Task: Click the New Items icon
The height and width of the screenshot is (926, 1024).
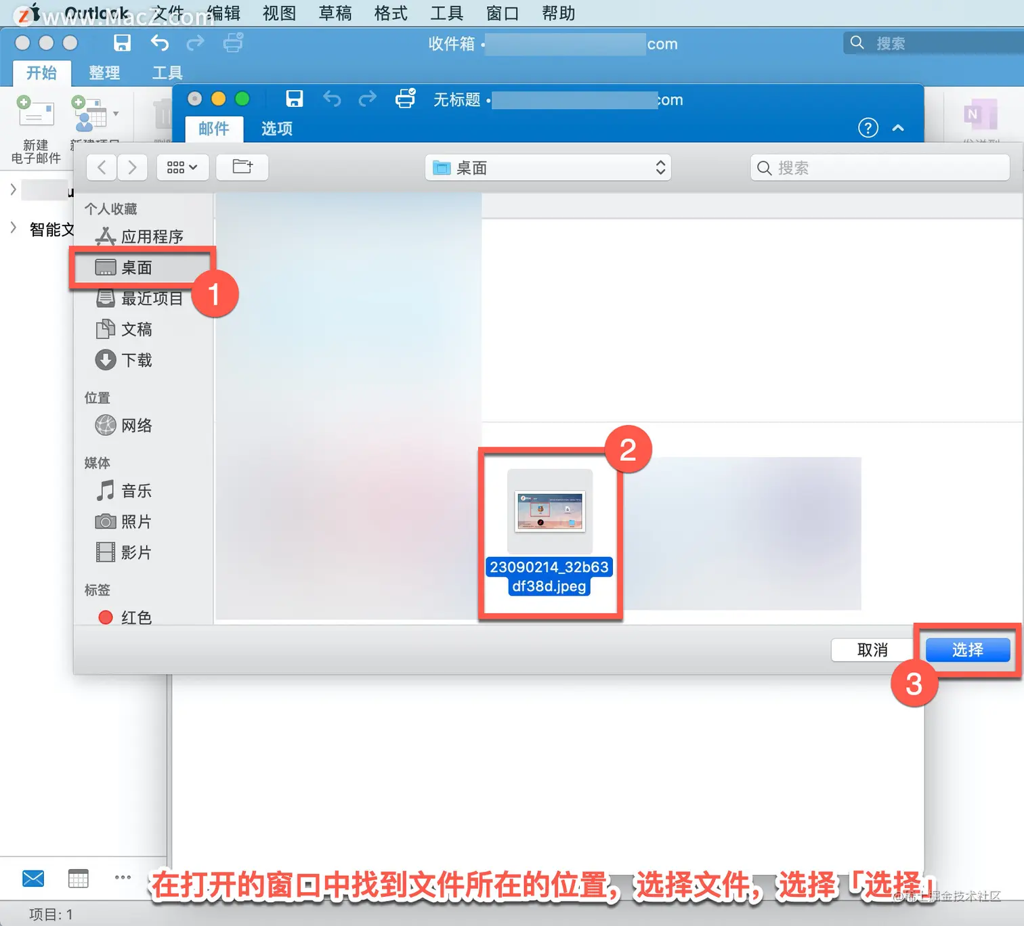Action: (89, 113)
